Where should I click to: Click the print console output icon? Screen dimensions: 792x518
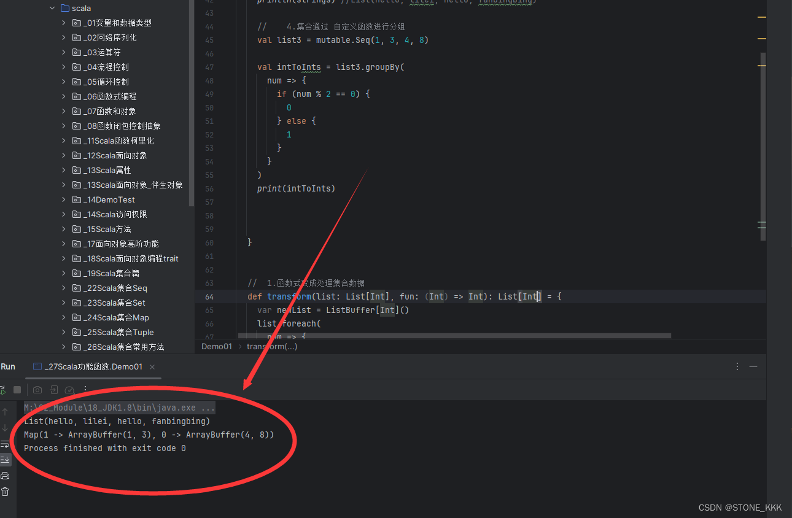(x=5, y=476)
